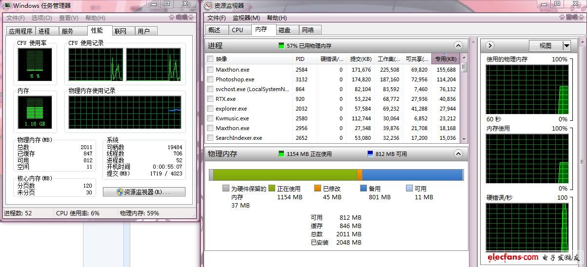The width and height of the screenshot is (587, 267).
Task: Click the round arrow button beside 视图
Action: [x=490, y=46]
